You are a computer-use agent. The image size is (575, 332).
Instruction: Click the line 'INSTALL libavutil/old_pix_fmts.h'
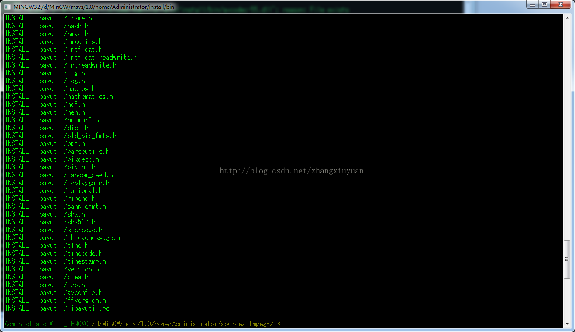61,136
